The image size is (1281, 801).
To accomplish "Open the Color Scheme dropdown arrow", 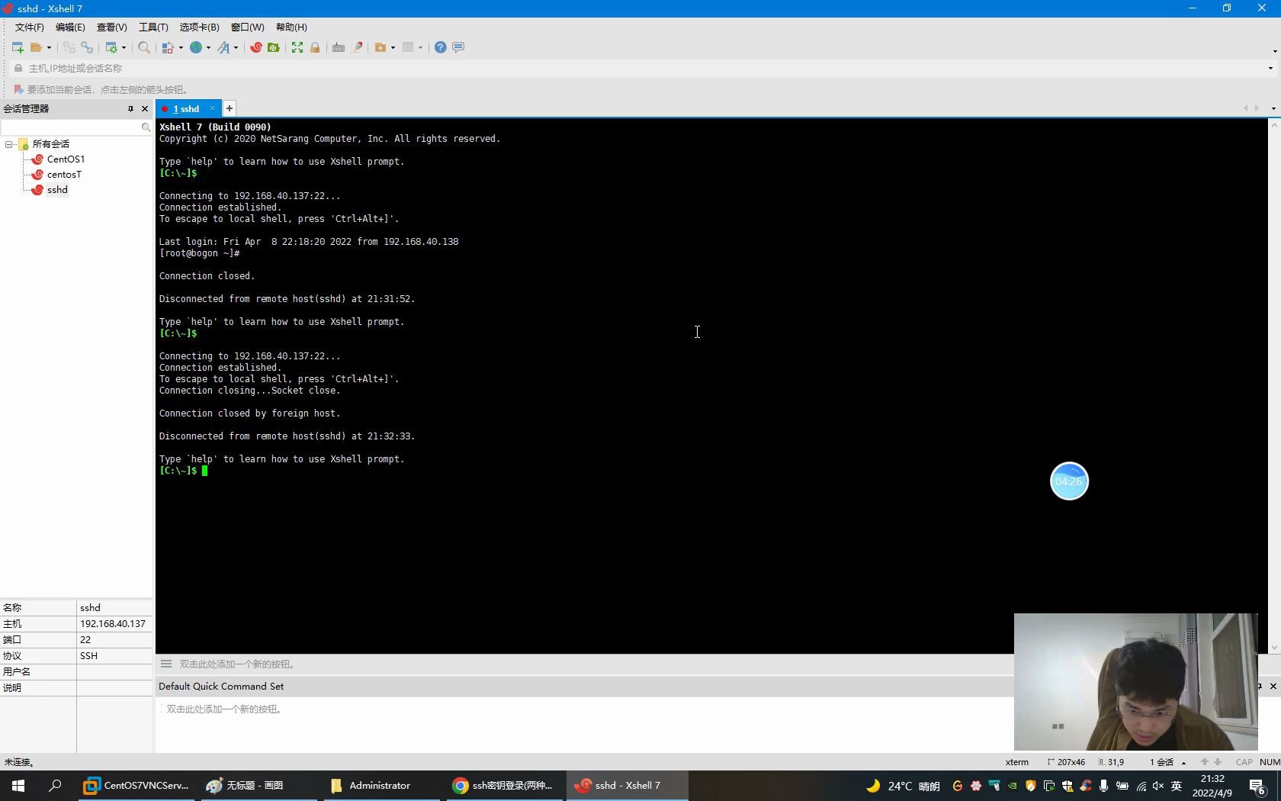I will [x=181, y=47].
